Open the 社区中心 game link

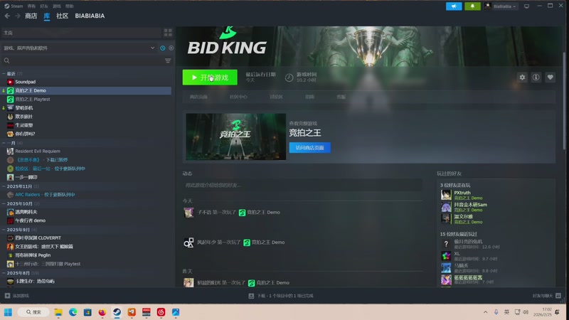[238, 97]
